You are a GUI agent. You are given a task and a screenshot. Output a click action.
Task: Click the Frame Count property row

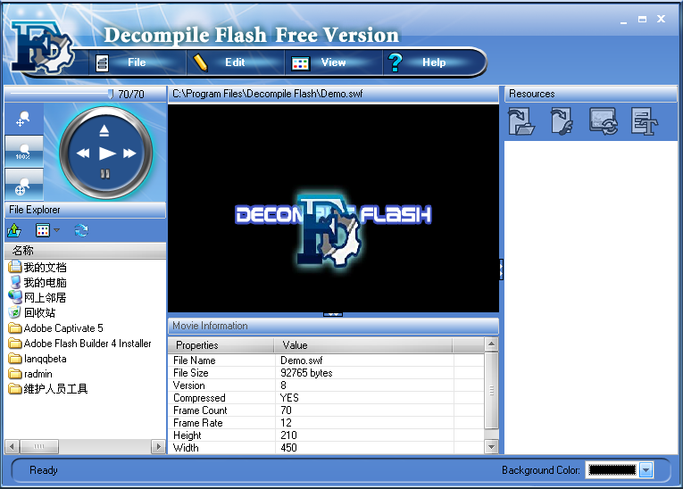(x=326, y=410)
